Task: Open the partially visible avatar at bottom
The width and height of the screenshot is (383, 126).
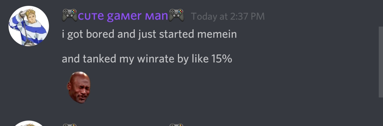Action: 29,124
